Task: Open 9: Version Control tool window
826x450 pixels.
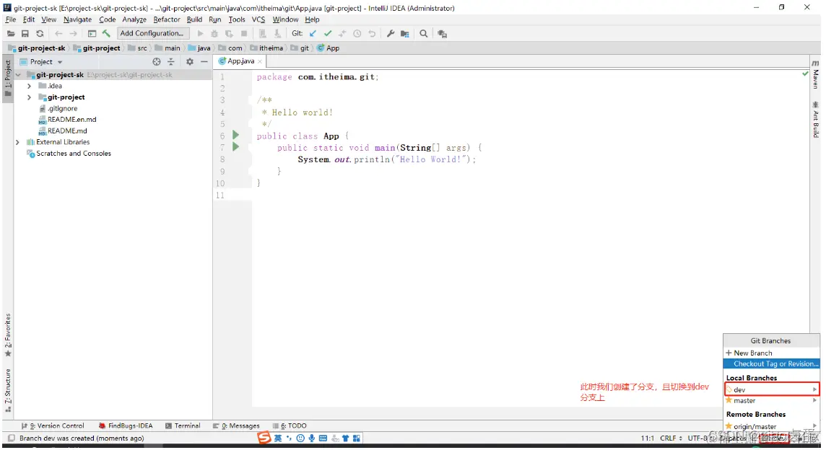Action: [53, 425]
